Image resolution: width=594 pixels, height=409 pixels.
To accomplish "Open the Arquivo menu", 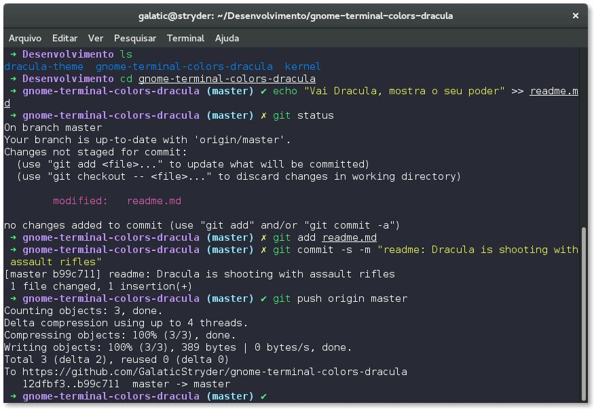I will point(25,38).
